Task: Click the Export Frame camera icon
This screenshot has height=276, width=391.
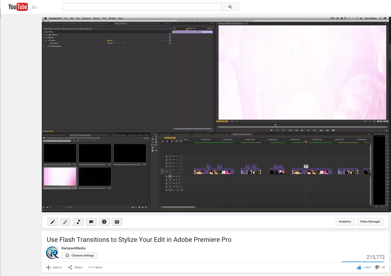Action: [x=333, y=130]
